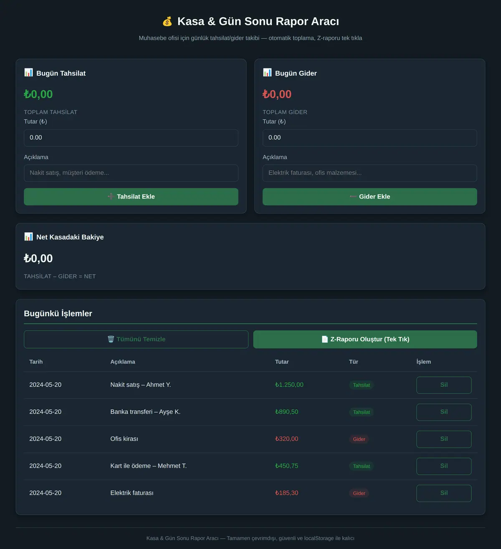Image resolution: width=501 pixels, height=549 pixels.
Task: Delete the Nakit satış – Ahmet Y. row
Action: [444, 385]
